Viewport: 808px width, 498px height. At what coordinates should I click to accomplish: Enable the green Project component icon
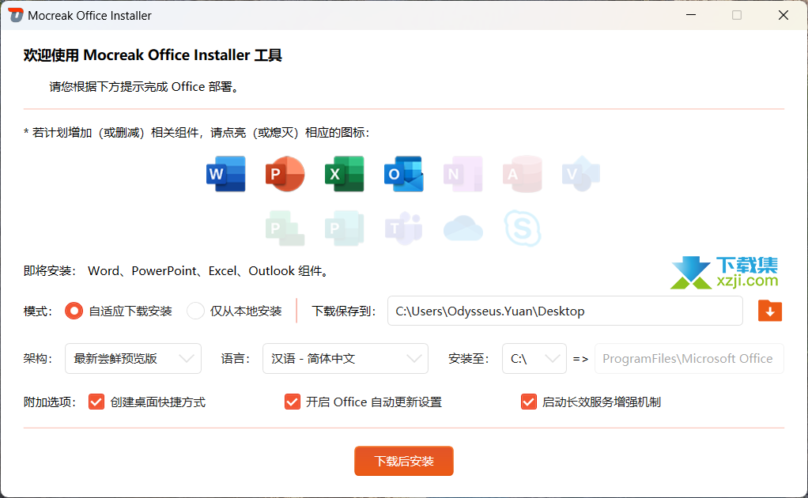coord(285,228)
